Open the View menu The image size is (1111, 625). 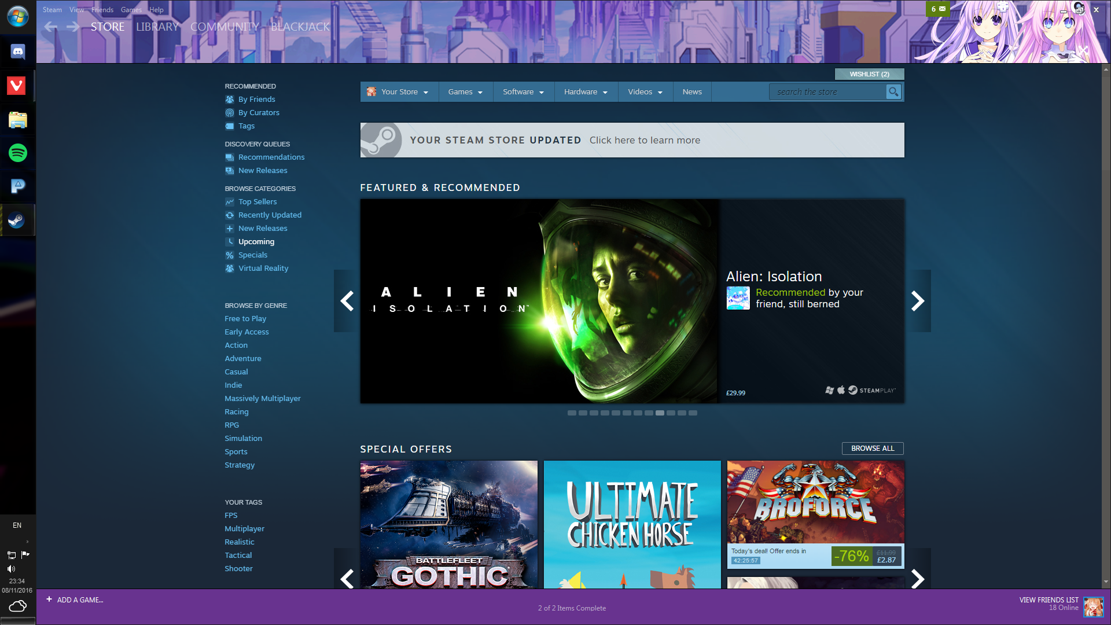click(77, 10)
